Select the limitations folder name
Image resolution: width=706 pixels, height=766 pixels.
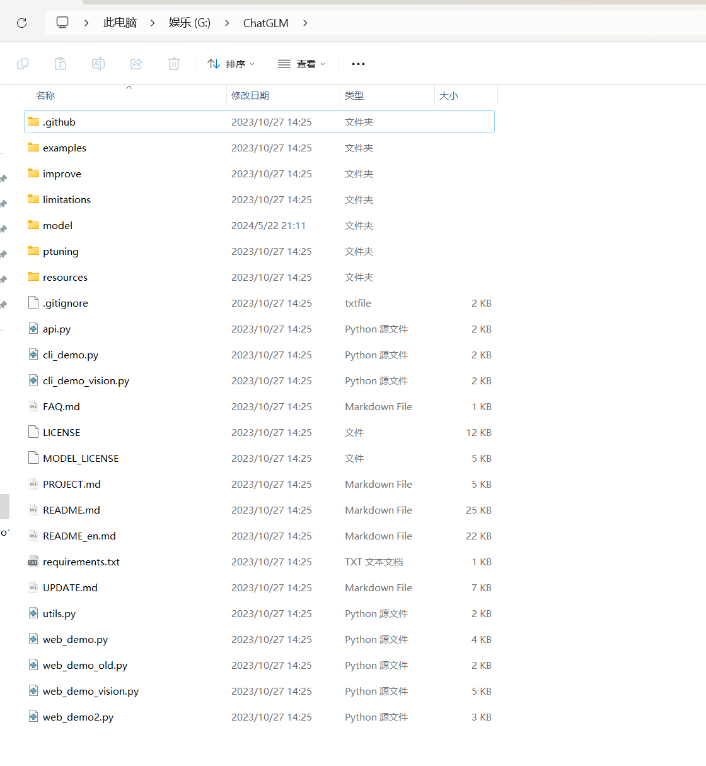[x=67, y=199]
